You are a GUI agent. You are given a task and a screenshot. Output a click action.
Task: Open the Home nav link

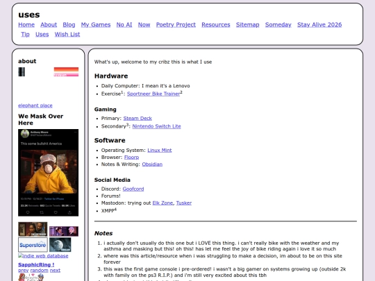point(26,25)
